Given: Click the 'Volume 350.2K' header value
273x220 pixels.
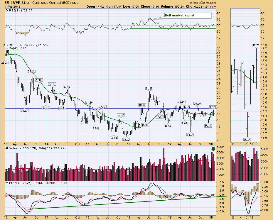Looking at the screenshot, I should click(173, 7).
